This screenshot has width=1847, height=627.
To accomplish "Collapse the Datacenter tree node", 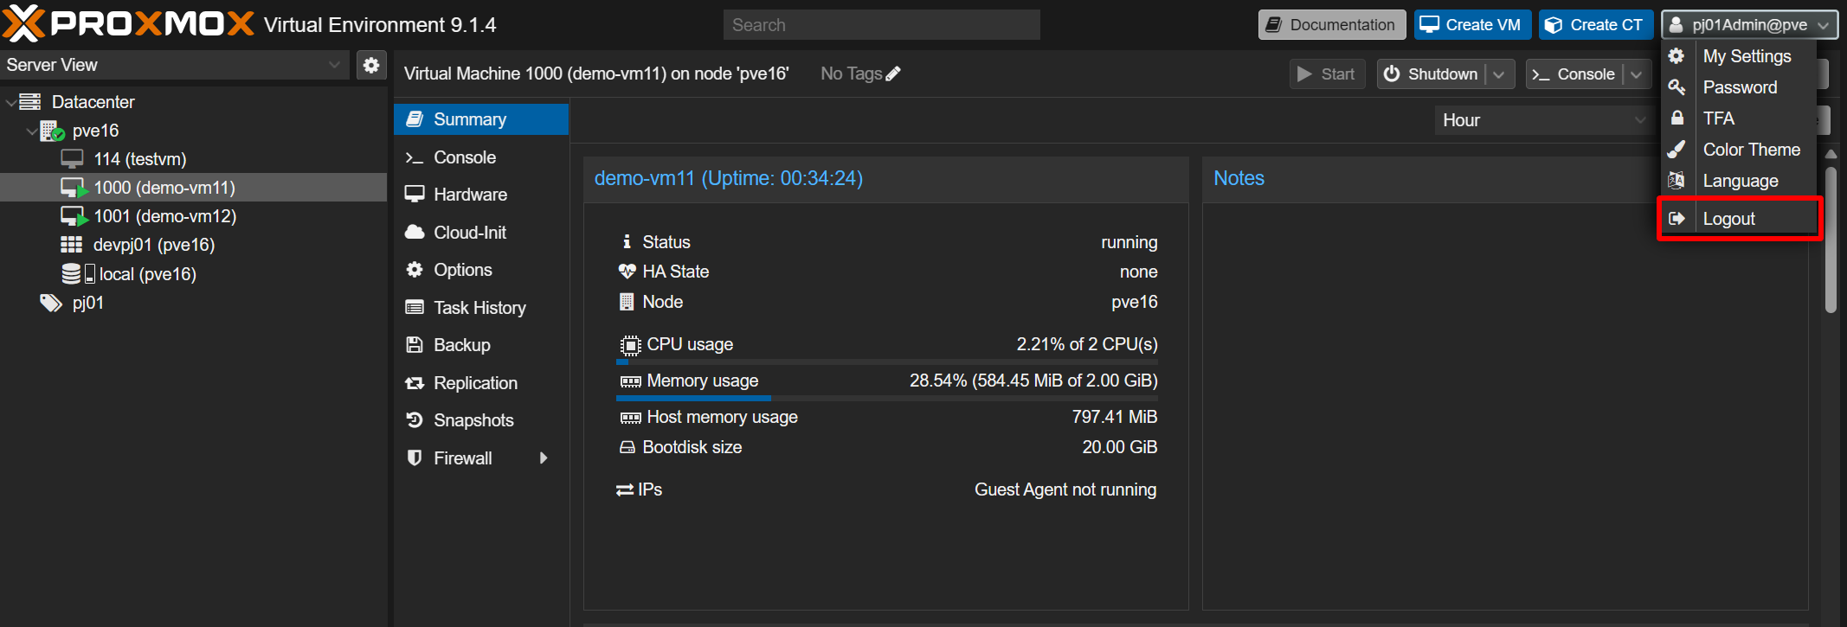I will pos(11,102).
